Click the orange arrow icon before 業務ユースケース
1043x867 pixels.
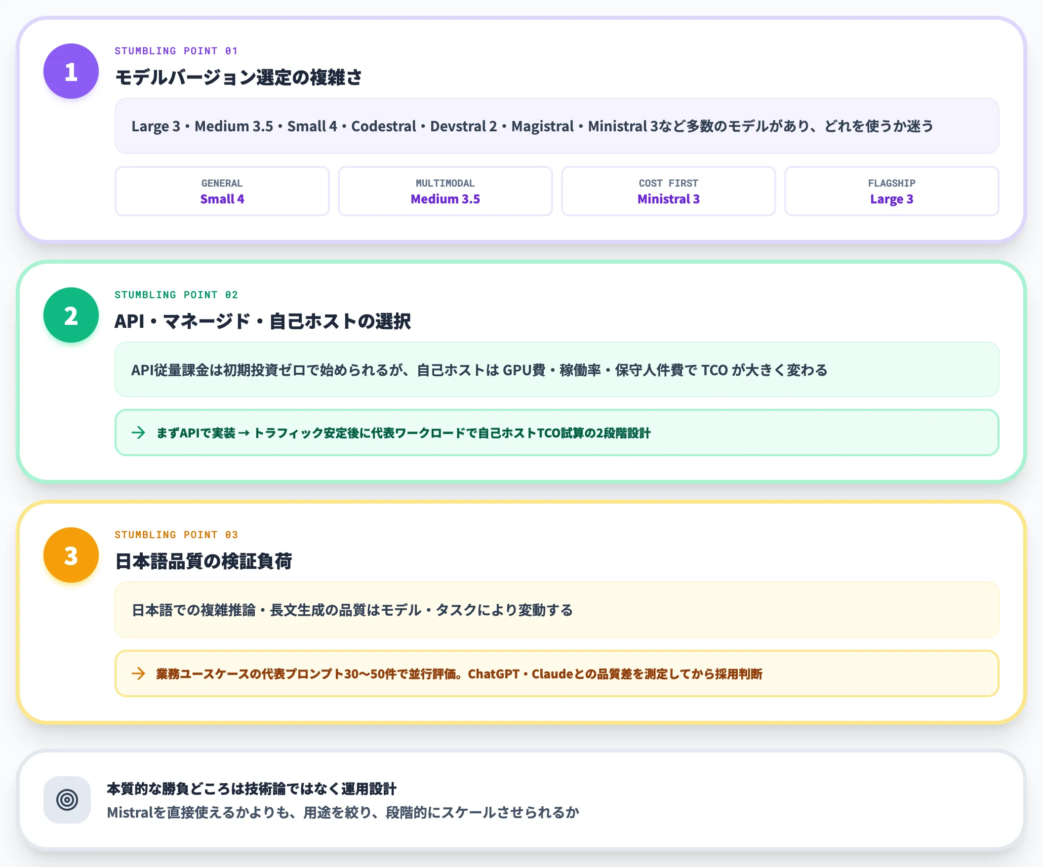(139, 673)
